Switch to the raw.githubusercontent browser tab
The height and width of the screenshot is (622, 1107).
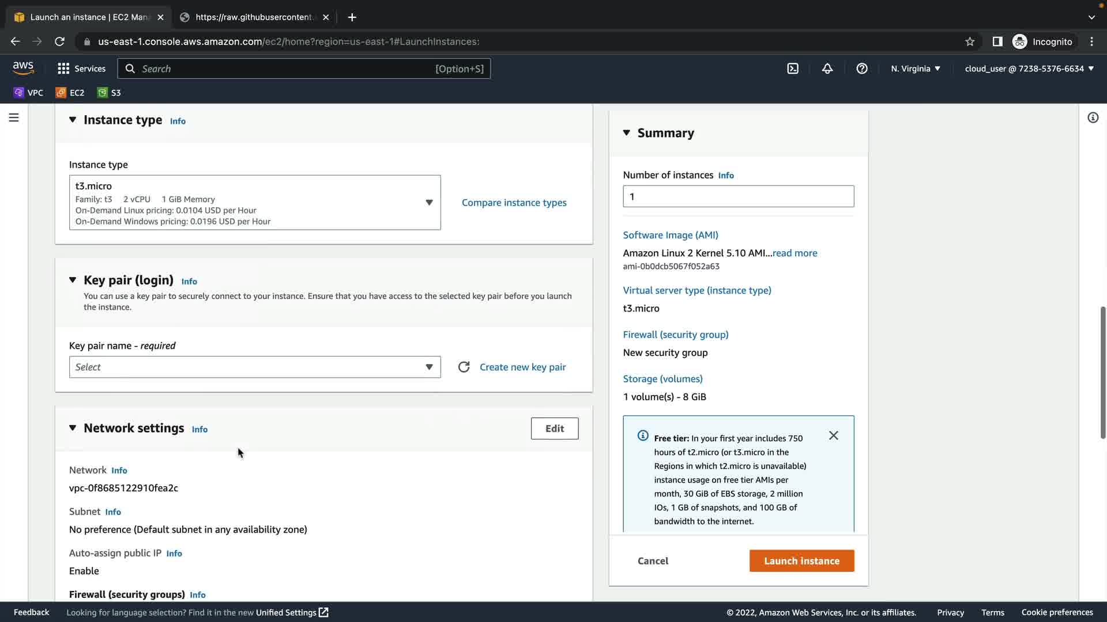(x=254, y=17)
